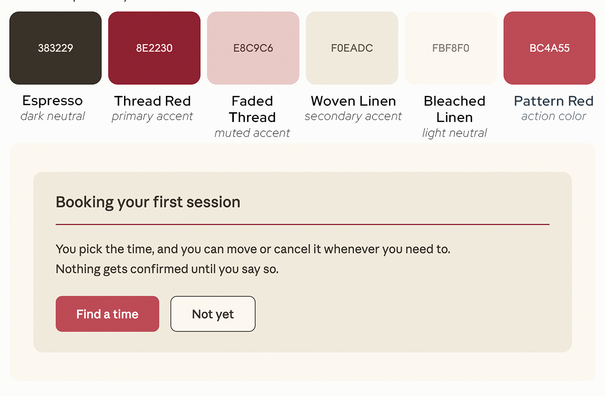Click the Booking your first session heading
606x396 pixels.
point(148,202)
